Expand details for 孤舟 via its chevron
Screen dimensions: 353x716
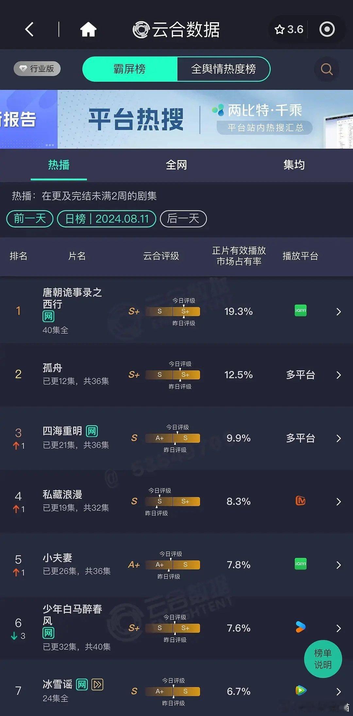pyautogui.click(x=338, y=375)
